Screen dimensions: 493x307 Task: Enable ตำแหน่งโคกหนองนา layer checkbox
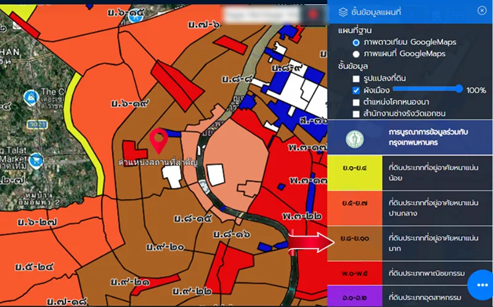(356, 102)
